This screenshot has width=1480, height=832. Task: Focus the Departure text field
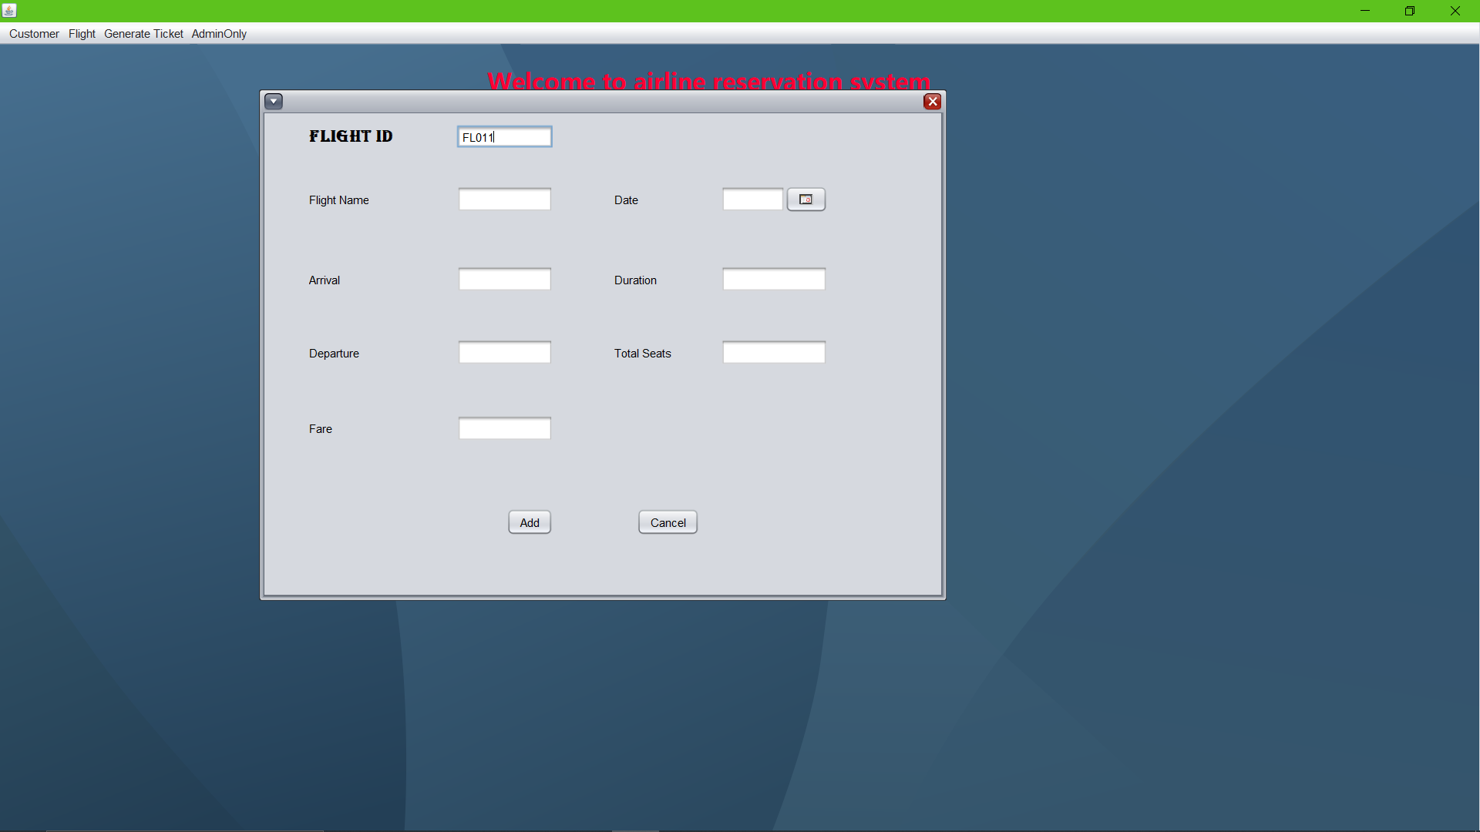(x=504, y=353)
